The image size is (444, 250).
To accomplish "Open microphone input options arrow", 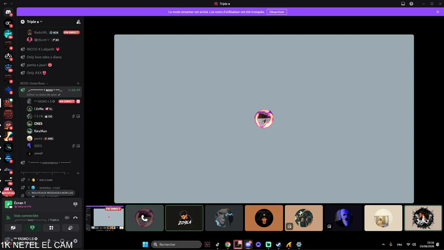I will pos(54,241).
